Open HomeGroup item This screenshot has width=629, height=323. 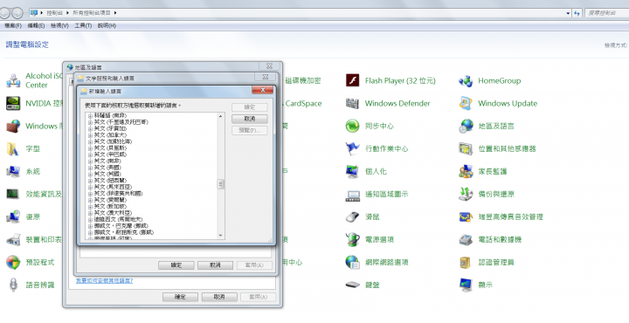click(490, 80)
